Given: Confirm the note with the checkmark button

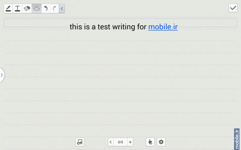Looking at the screenshot, I should click(x=233, y=8).
